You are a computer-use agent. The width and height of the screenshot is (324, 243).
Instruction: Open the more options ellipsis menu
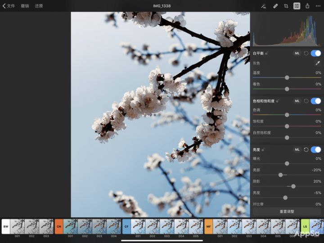pyautogui.click(x=318, y=6)
